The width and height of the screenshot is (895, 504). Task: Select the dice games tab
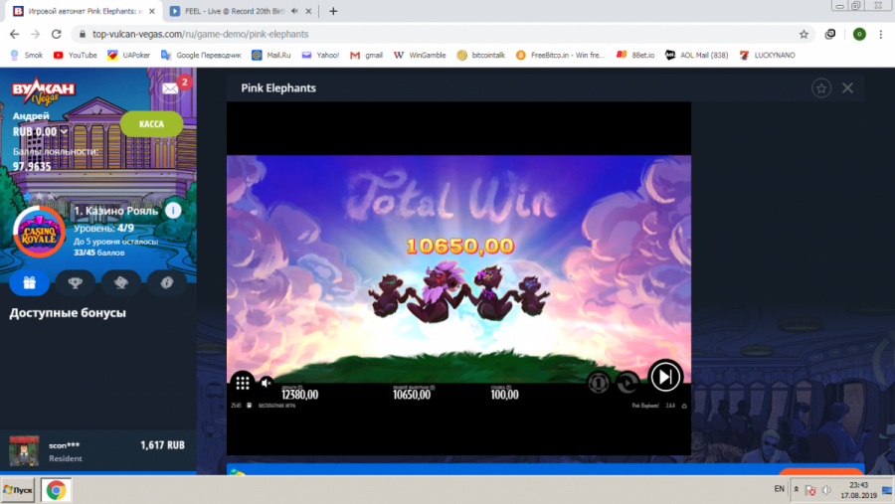121,282
